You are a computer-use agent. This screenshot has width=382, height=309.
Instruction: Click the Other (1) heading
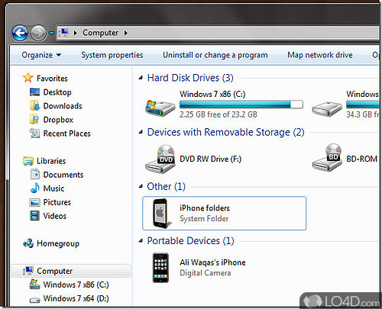click(167, 187)
